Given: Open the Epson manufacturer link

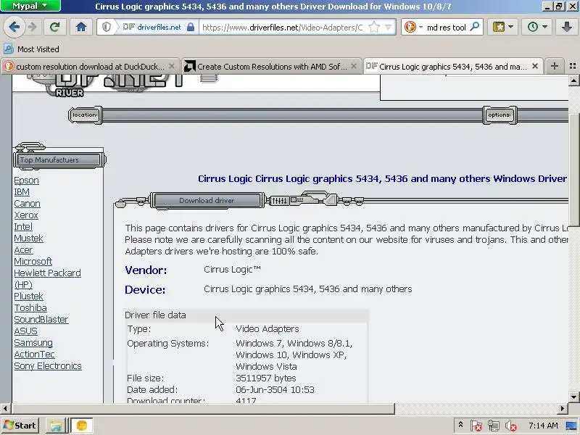Looking at the screenshot, I should pyautogui.click(x=26, y=181).
